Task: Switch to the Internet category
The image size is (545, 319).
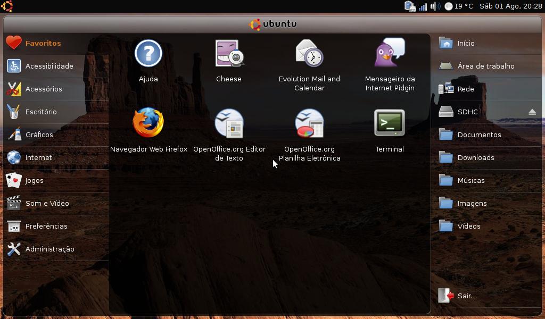Action: tap(56, 157)
